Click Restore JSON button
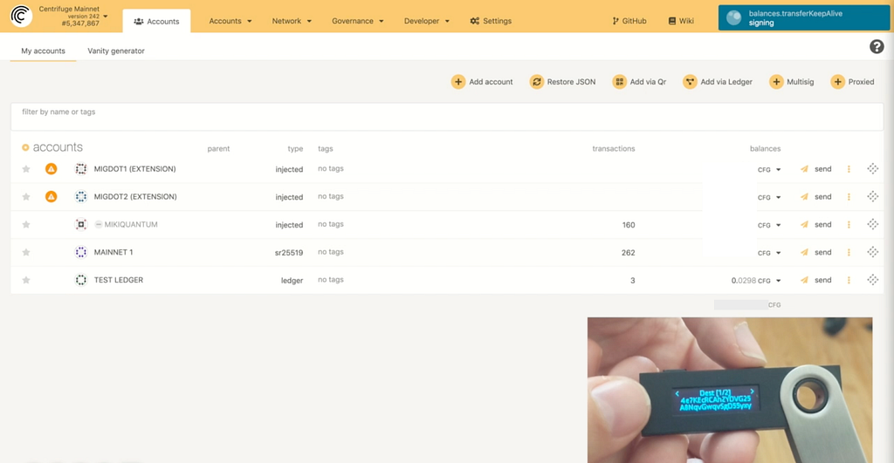Viewport: 894px width, 463px height. (x=563, y=82)
